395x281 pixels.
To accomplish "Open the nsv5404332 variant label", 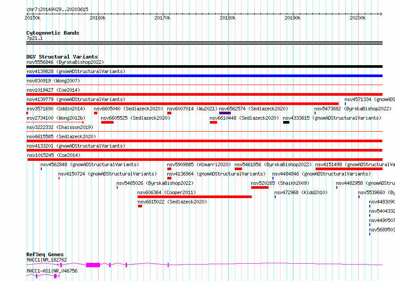I will 382,211.
